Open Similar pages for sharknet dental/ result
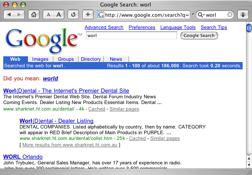This screenshot has height=175, width=252. (x=124, y=109)
